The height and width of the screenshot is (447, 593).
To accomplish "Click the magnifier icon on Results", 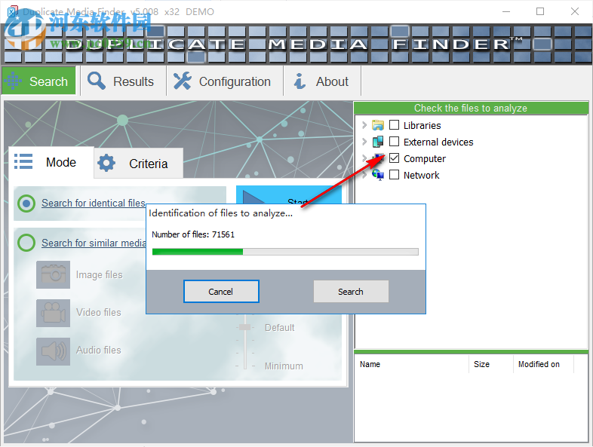I will 97,81.
